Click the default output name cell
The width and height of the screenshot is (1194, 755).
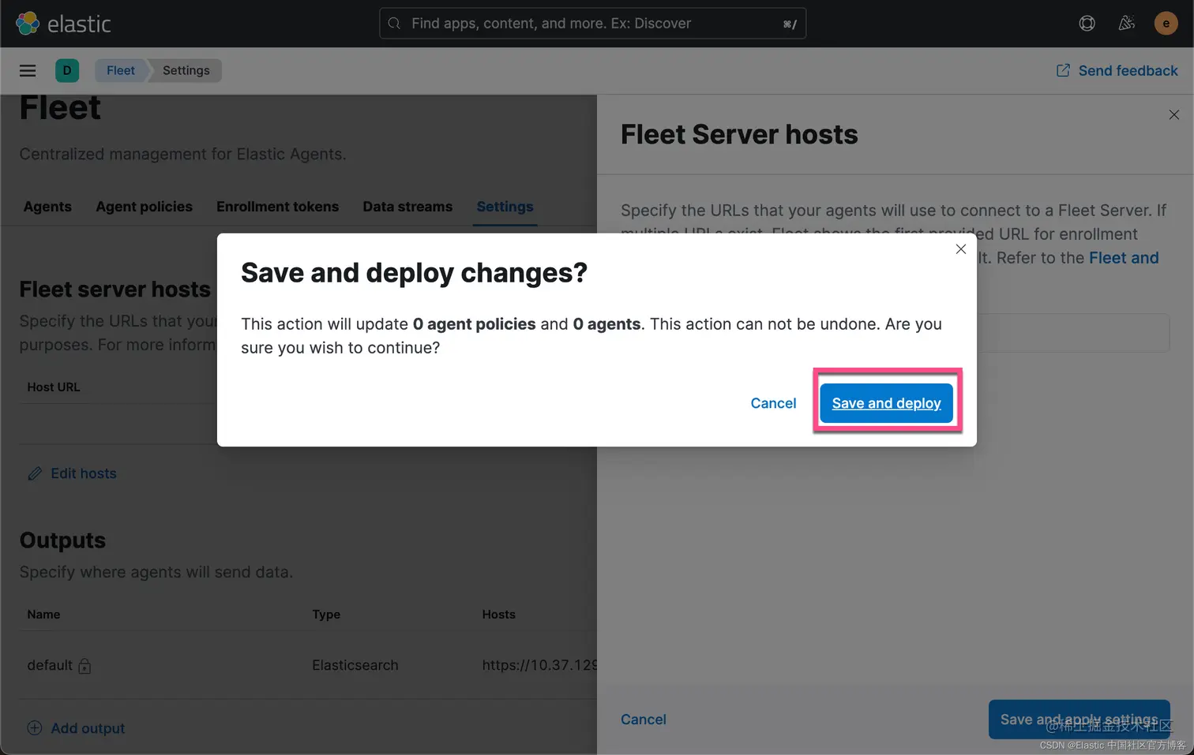pos(50,666)
